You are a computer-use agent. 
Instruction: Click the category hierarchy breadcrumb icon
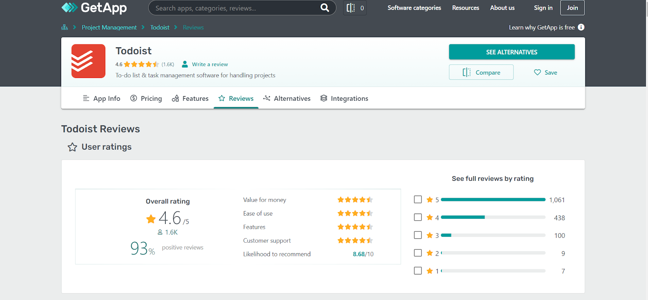(64, 27)
